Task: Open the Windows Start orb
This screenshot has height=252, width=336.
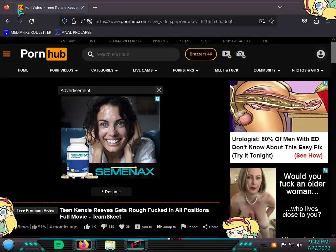Action: (8, 245)
